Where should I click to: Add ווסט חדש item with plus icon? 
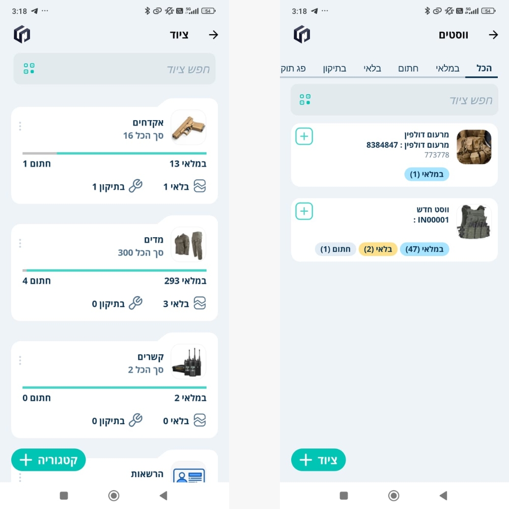pos(304,211)
